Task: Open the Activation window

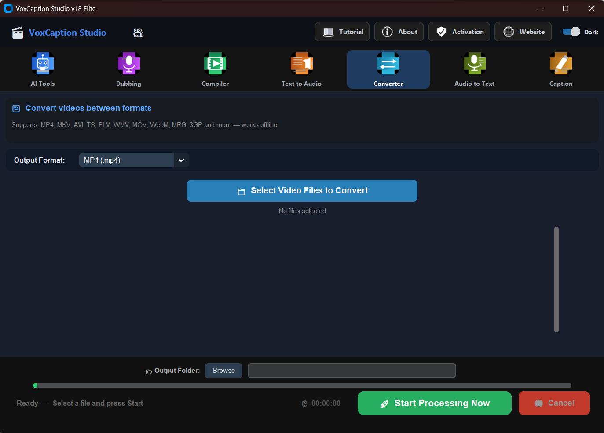Action: coord(459,32)
